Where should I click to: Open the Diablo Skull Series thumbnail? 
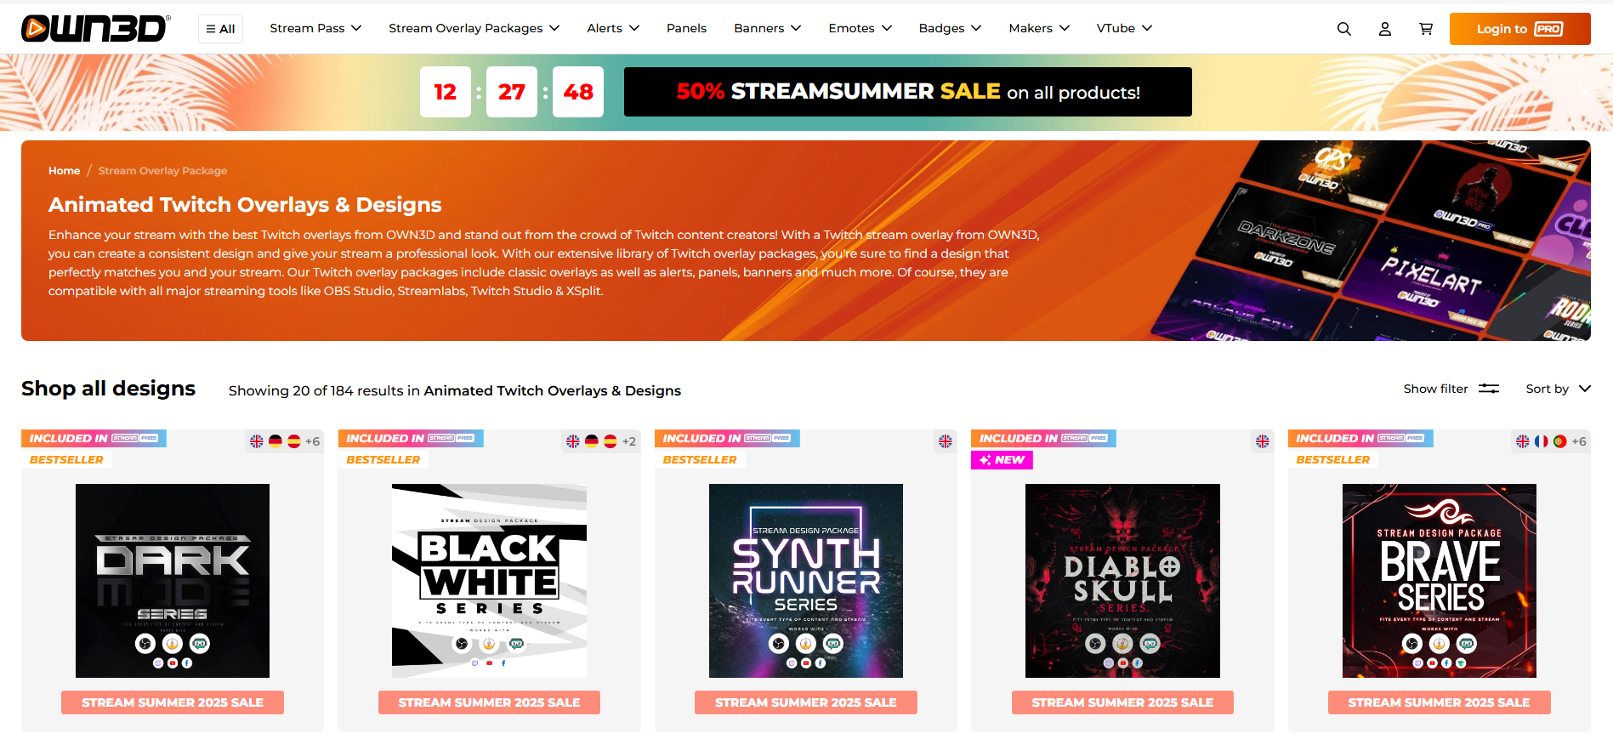pyautogui.click(x=1122, y=581)
